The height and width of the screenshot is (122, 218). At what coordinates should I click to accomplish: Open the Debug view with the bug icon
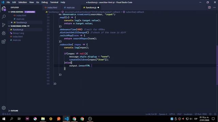4,33
